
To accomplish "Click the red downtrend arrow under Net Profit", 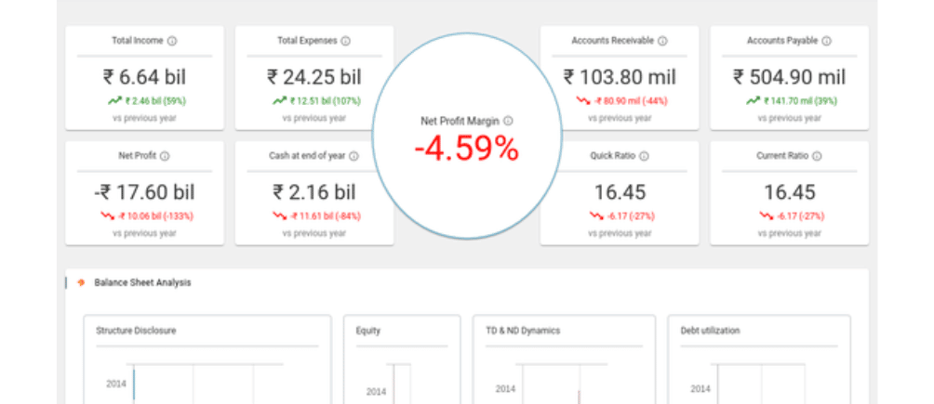I will click(107, 215).
